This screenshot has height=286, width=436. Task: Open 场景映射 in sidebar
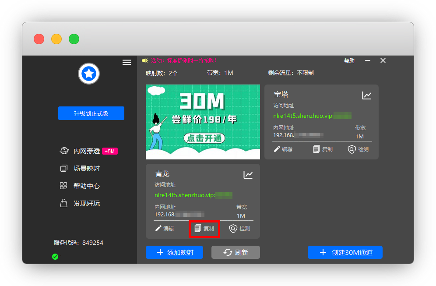click(87, 169)
